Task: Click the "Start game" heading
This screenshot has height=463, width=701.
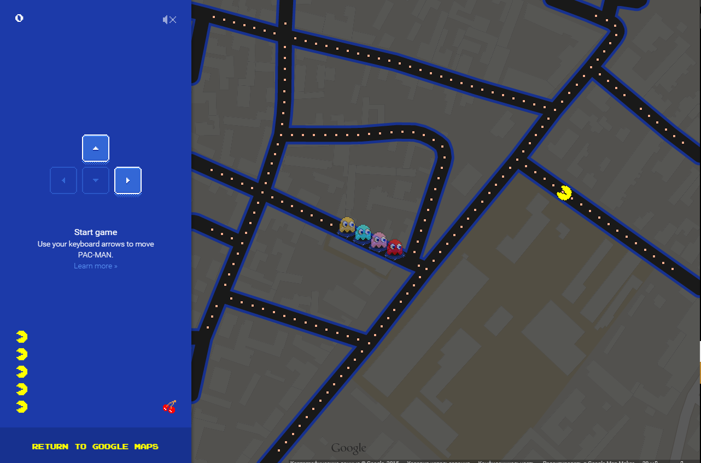Action: 96,232
